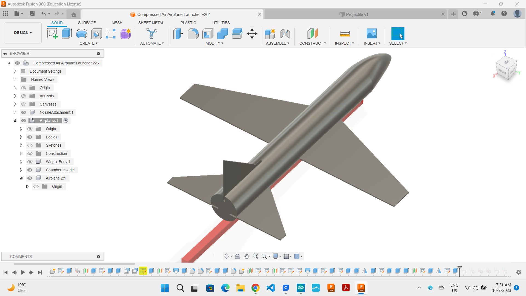
Task: Switch to the SURFACE tab
Action: [x=87, y=23]
